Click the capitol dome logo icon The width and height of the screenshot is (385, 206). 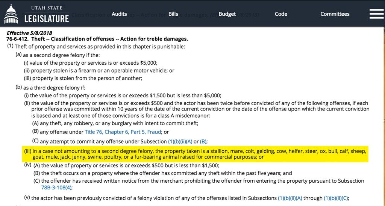11,14
